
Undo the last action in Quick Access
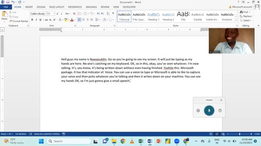tap(13, 2)
